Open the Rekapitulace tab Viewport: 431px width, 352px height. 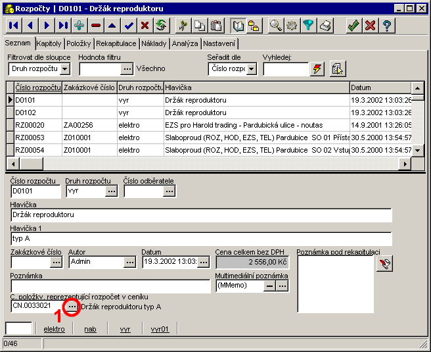(116, 43)
